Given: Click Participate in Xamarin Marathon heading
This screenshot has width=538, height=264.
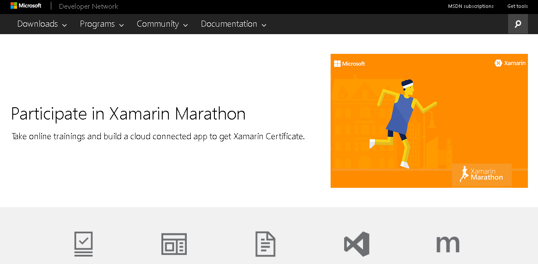Looking at the screenshot, I should (x=128, y=114).
